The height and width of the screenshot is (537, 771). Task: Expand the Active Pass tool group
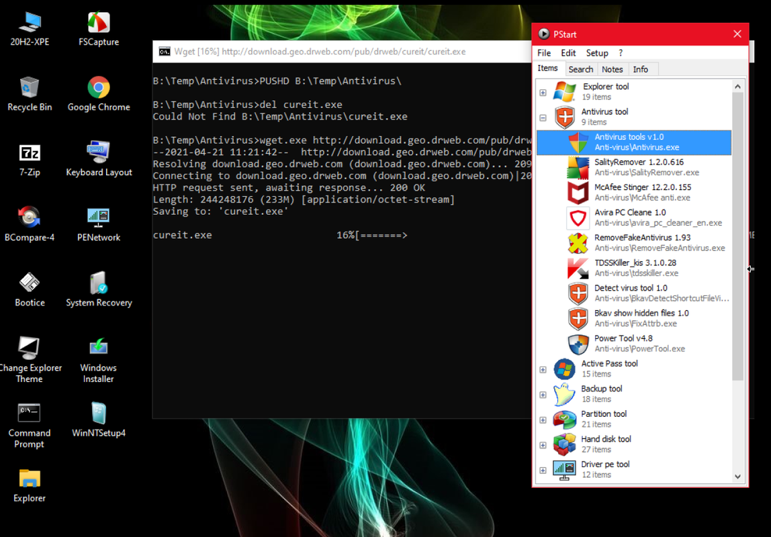tap(543, 369)
